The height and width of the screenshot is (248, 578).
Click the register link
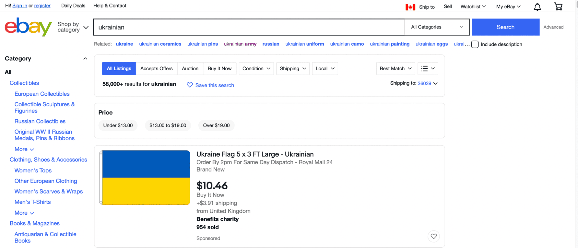(42, 5)
